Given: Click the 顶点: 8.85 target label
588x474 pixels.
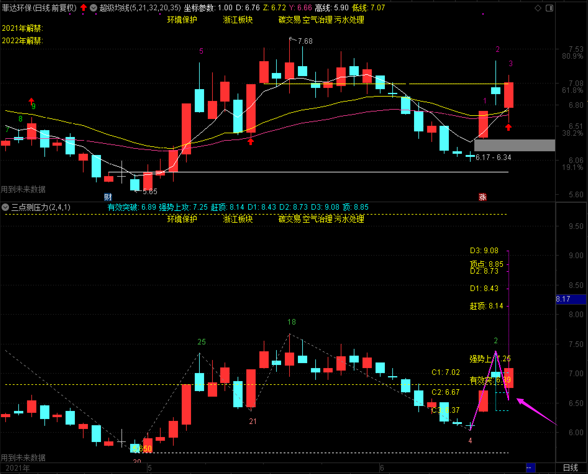Looking at the screenshot, I should pyautogui.click(x=486, y=264).
